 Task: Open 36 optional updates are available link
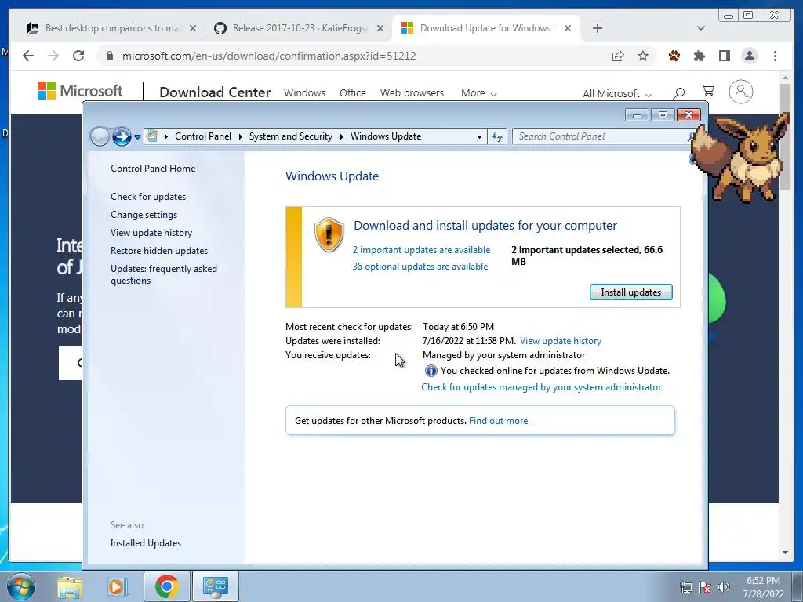tap(420, 267)
